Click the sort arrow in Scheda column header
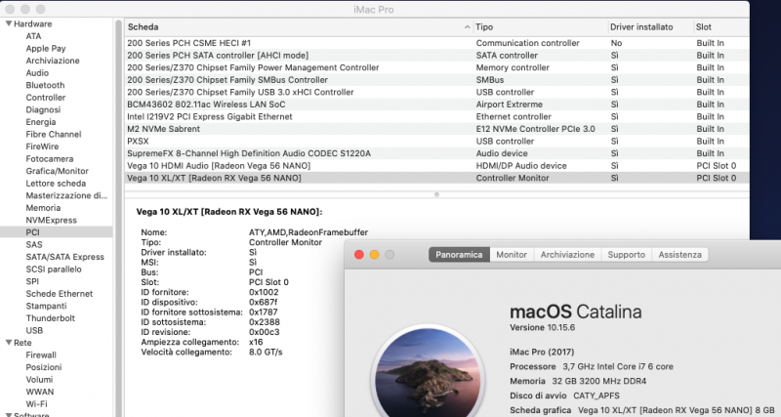This screenshot has width=781, height=417. pyautogui.click(x=467, y=27)
